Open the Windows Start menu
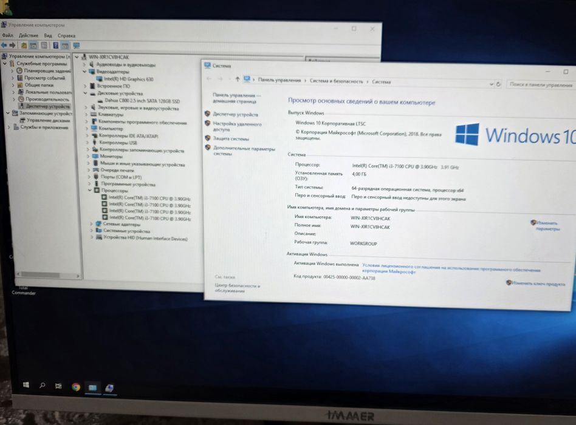The width and height of the screenshot is (576, 425). point(26,385)
